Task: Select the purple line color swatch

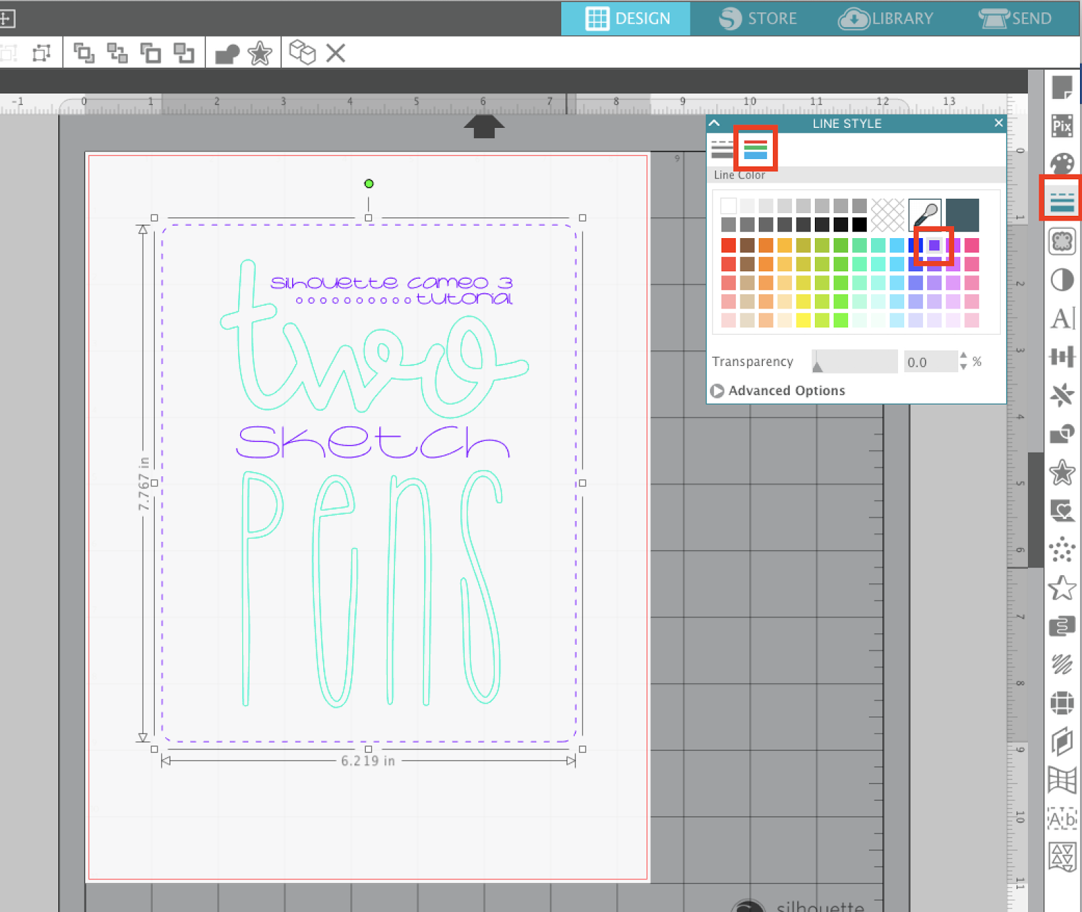Action: coord(934,246)
